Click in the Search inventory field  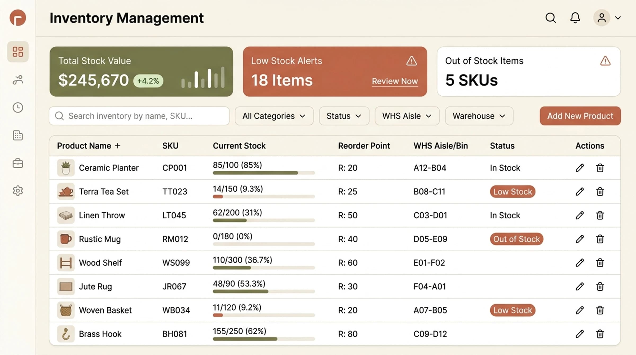click(139, 116)
